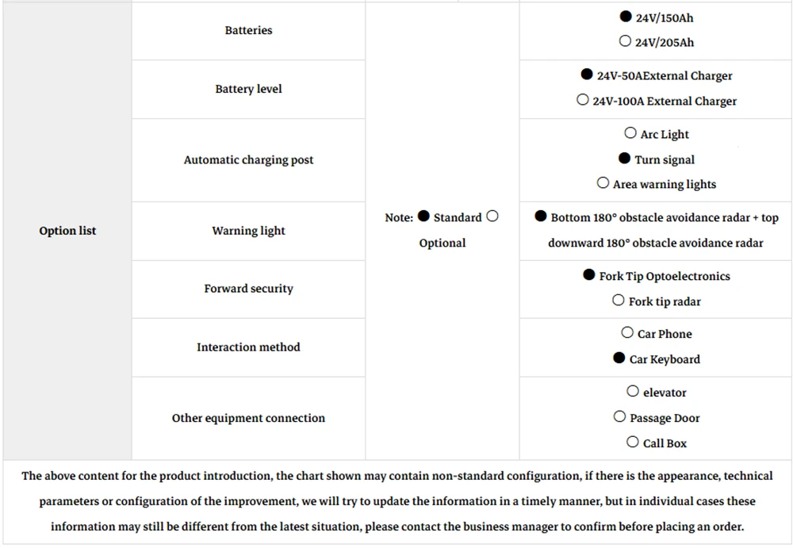Image resolution: width=793 pixels, height=548 pixels.
Task: Click the Other equipment connection row label
Action: [x=248, y=418]
